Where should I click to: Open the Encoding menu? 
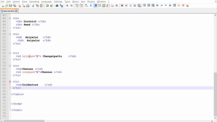(34, 2)
